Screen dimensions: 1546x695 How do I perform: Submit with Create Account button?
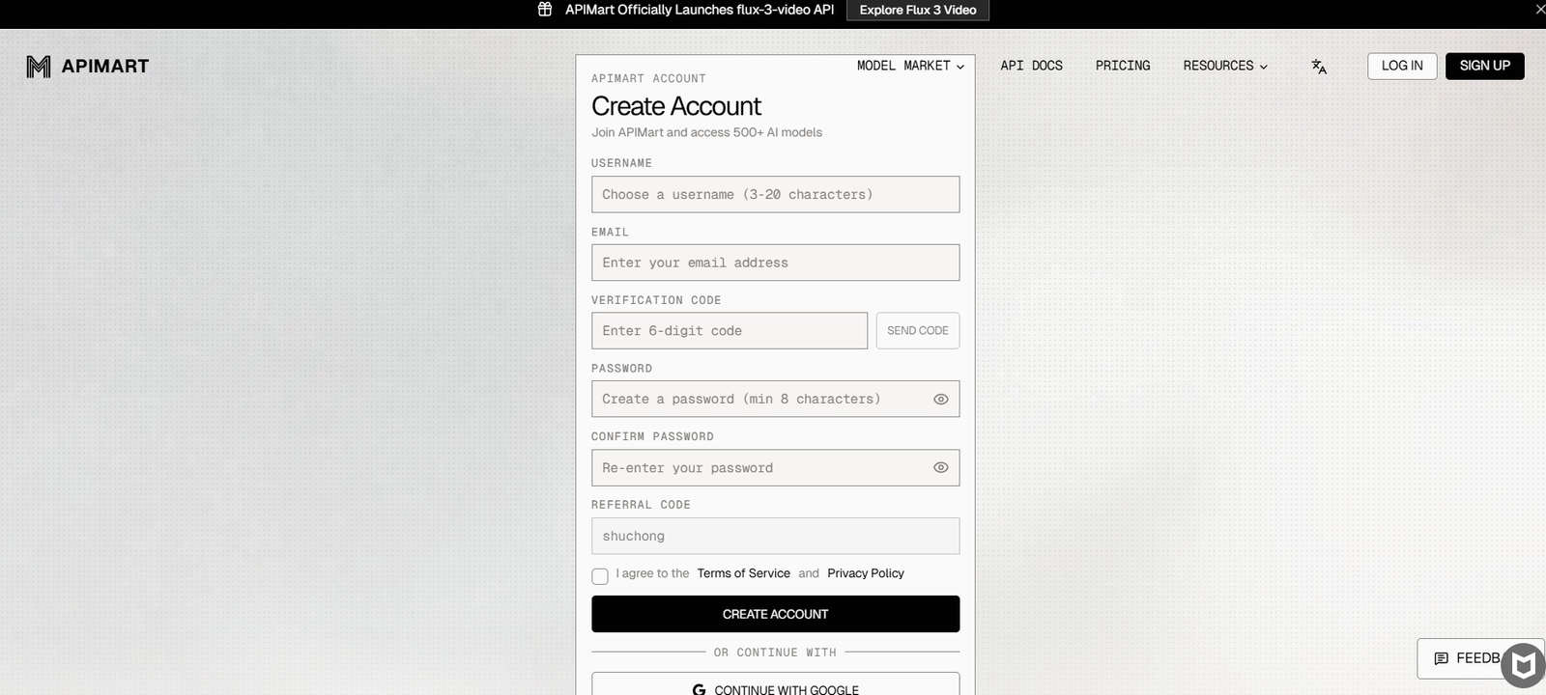point(776,614)
